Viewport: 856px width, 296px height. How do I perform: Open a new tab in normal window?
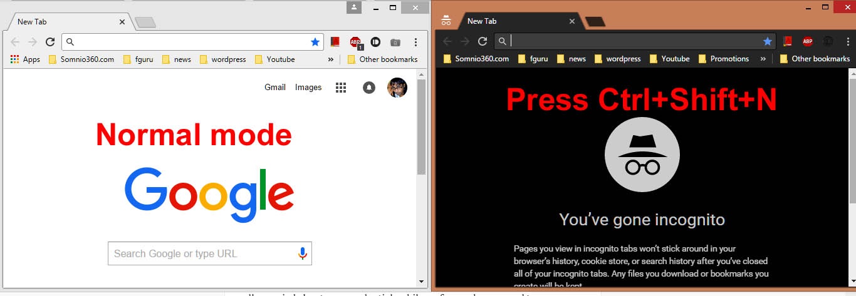coord(146,23)
